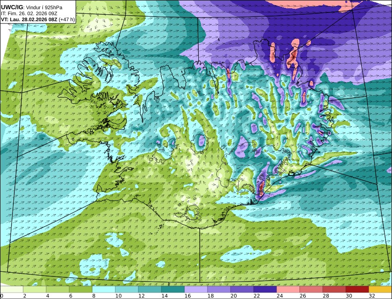
Task: Click the legend label '16'
Action: point(188,296)
